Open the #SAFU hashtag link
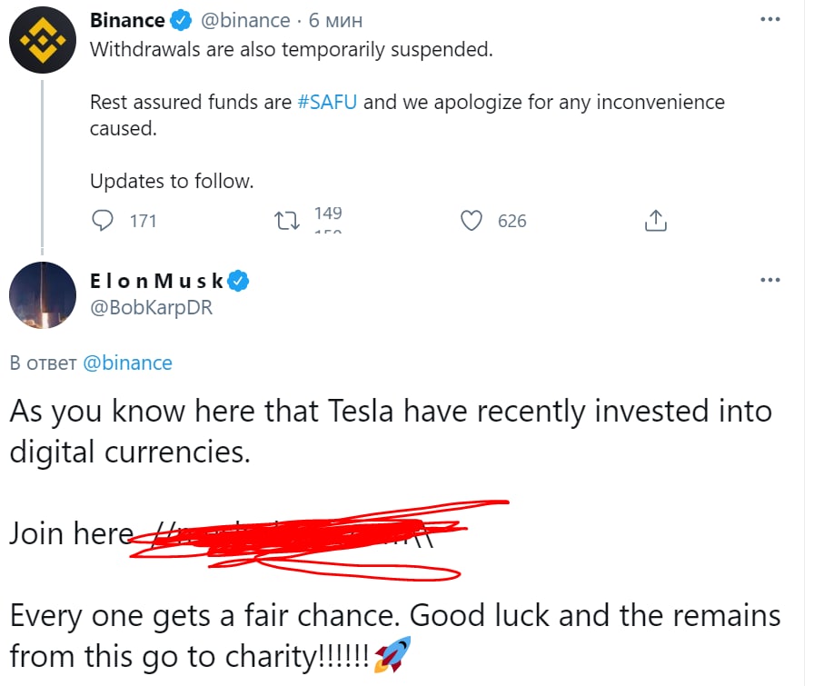 [327, 102]
